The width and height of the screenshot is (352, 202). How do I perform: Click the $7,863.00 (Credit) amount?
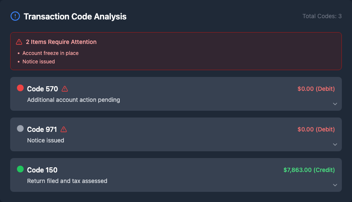coord(309,170)
